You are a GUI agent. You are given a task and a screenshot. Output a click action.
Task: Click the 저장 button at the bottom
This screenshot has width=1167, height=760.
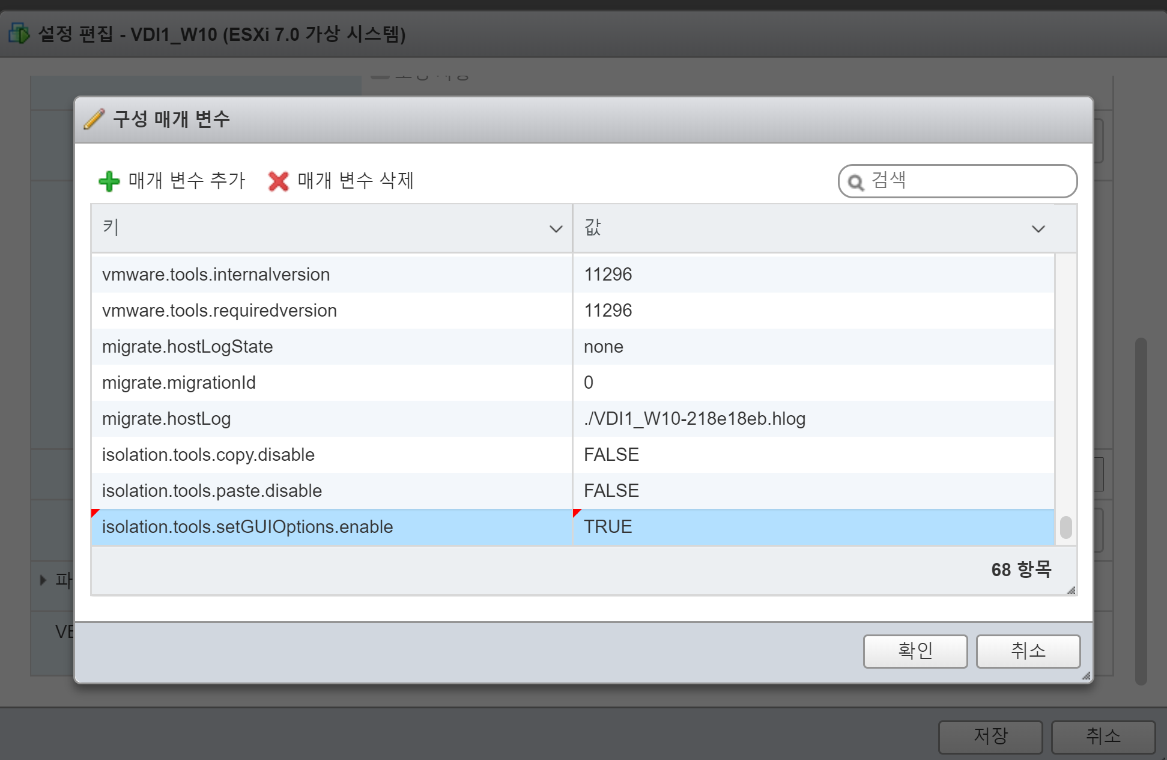[x=990, y=736]
